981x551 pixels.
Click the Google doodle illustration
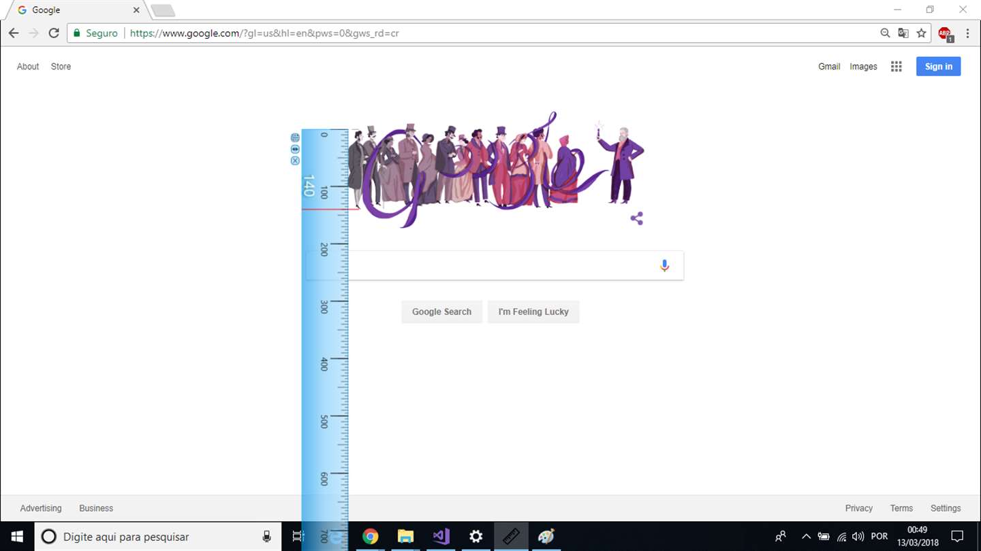[496, 169]
